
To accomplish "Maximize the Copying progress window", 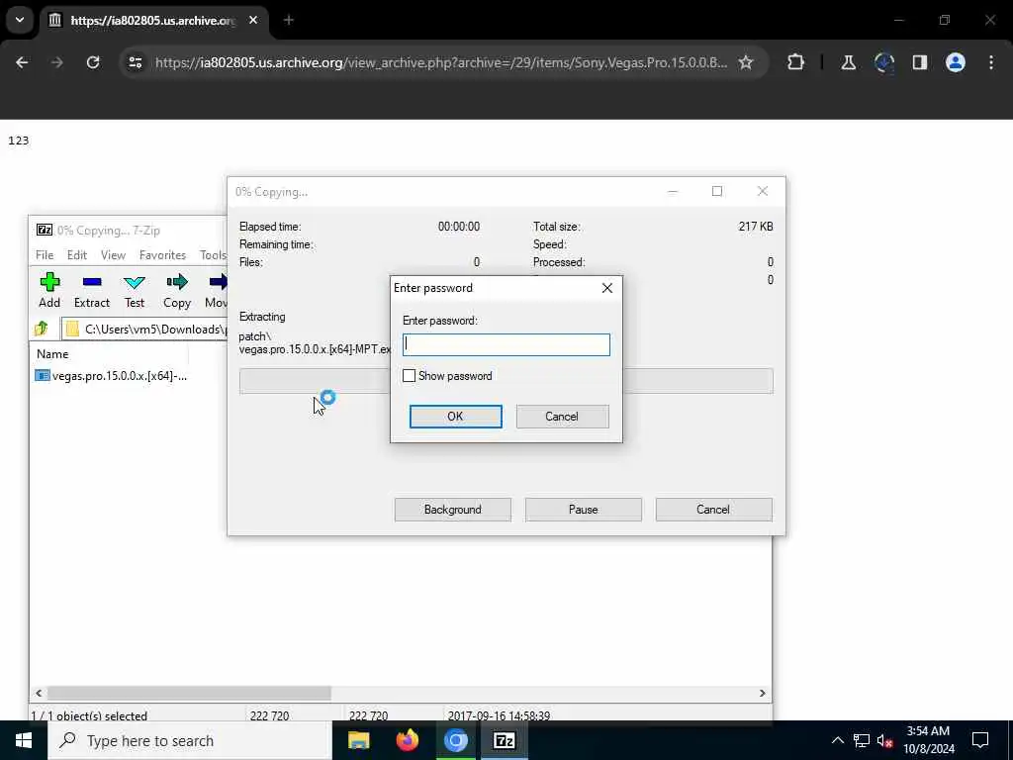I will [x=717, y=191].
